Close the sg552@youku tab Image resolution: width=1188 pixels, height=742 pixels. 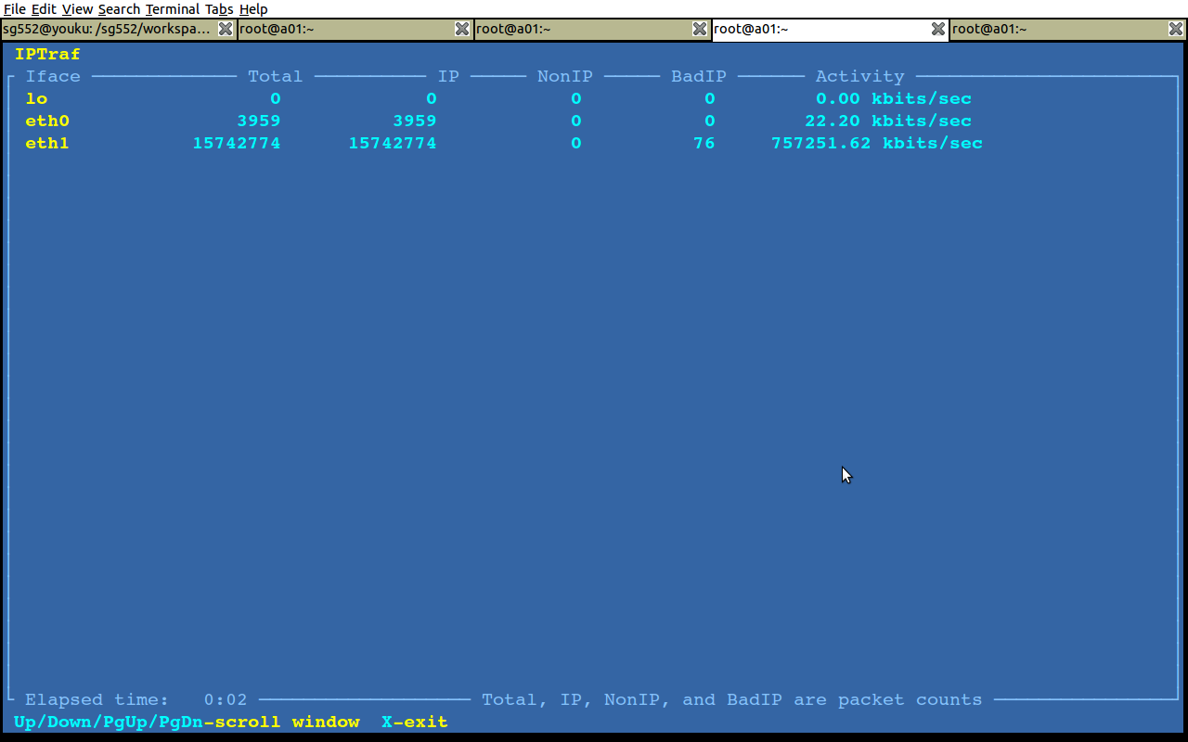pyautogui.click(x=225, y=29)
